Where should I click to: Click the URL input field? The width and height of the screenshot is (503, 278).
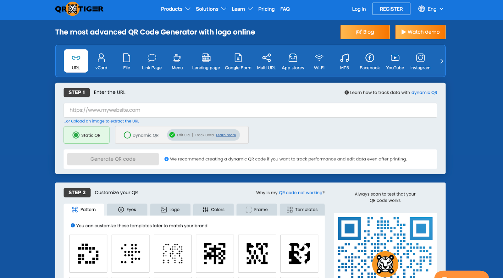(x=250, y=110)
